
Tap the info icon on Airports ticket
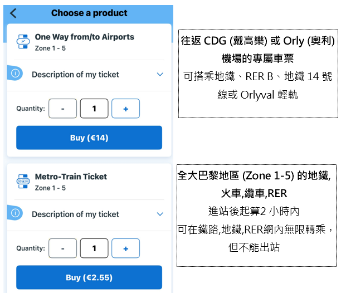click(x=16, y=74)
